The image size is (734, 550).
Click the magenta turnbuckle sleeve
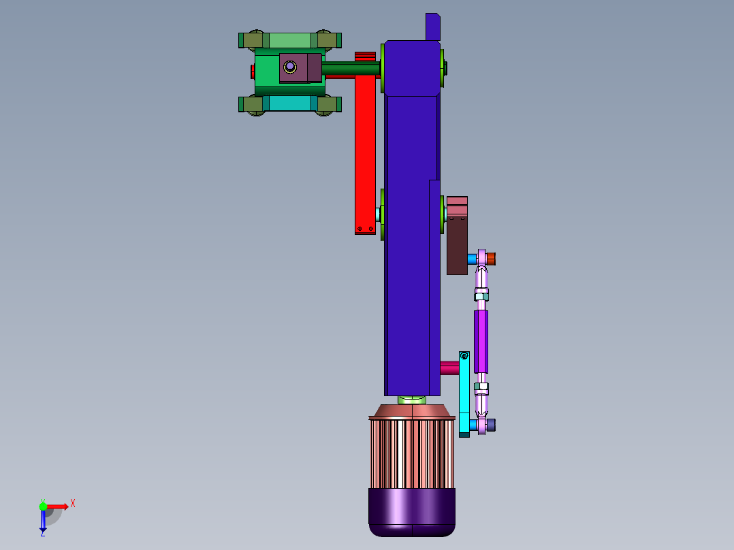point(481,342)
